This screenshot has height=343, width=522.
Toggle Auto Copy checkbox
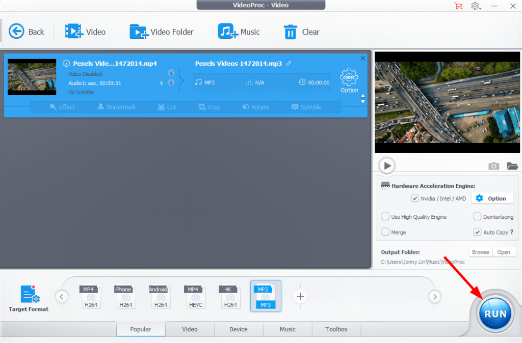click(477, 232)
